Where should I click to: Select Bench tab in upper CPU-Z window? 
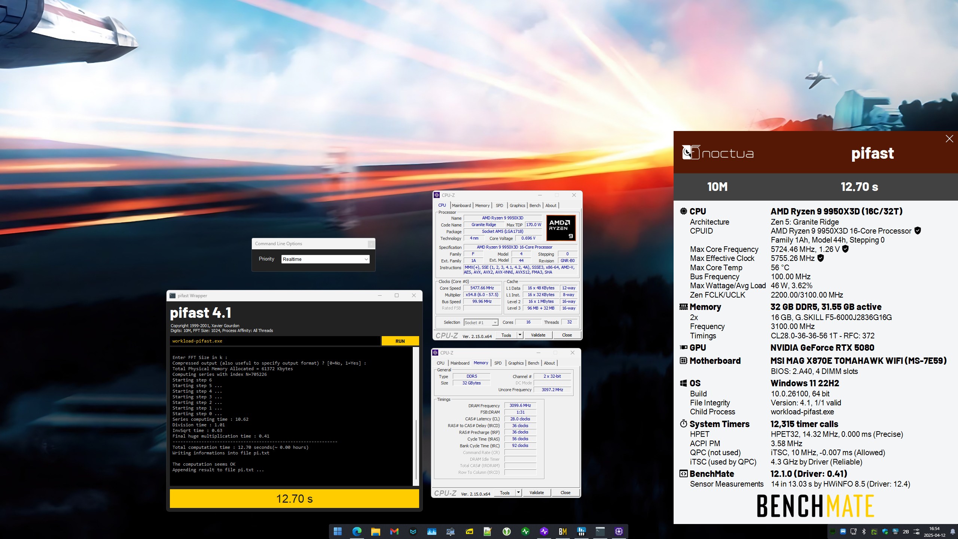click(535, 205)
